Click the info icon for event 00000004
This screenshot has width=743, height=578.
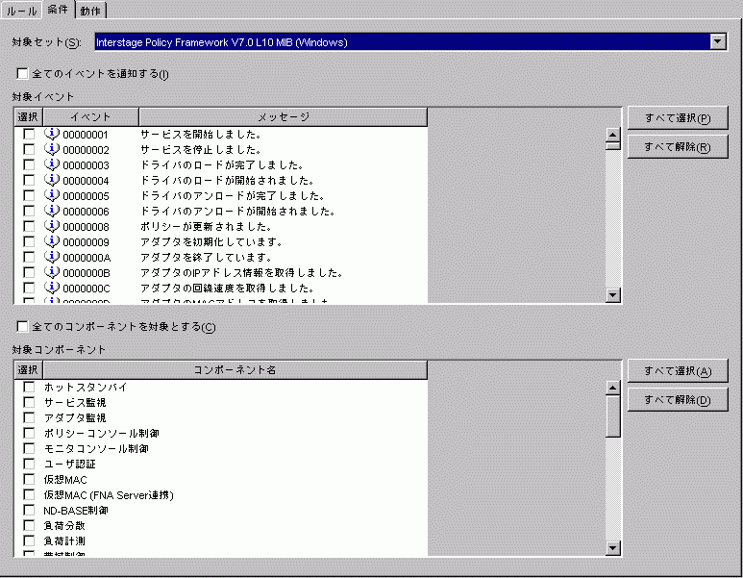pos(52,180)
